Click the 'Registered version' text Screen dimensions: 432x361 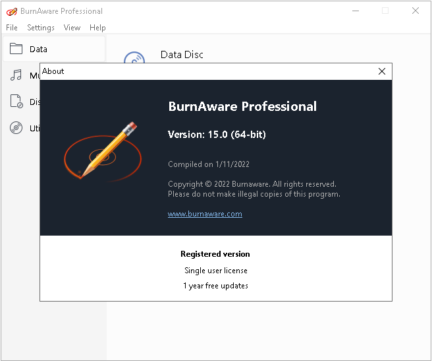point(215,254)
